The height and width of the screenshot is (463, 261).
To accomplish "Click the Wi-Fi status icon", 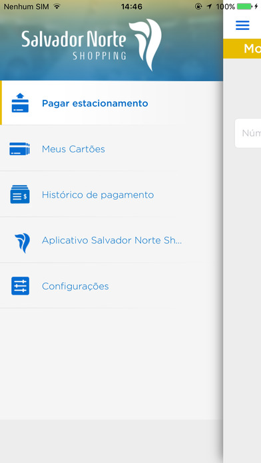I will click(x=57, y=6).
